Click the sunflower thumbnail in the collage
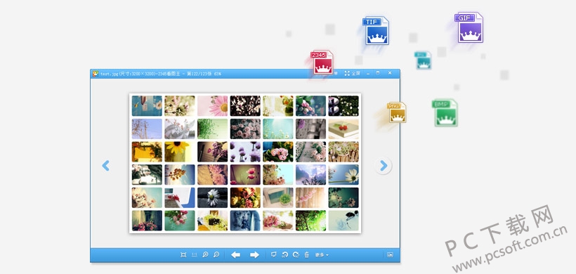576x274 pixels. (180, 152)
